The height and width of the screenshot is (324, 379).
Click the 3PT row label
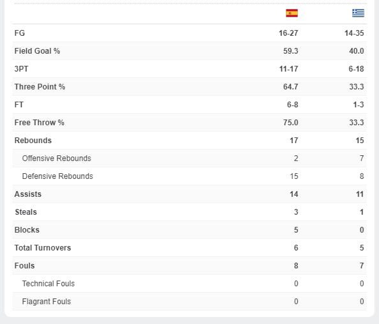[21, 69]
